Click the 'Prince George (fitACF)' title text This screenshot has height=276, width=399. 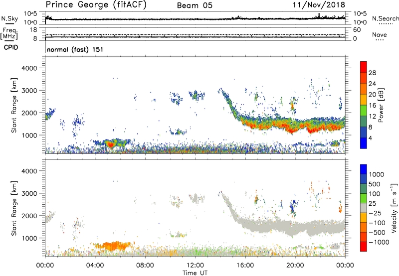(96, 4)
